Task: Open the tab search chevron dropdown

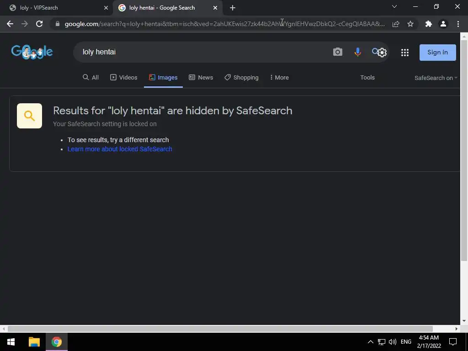Action: click(x=394, y=6)
